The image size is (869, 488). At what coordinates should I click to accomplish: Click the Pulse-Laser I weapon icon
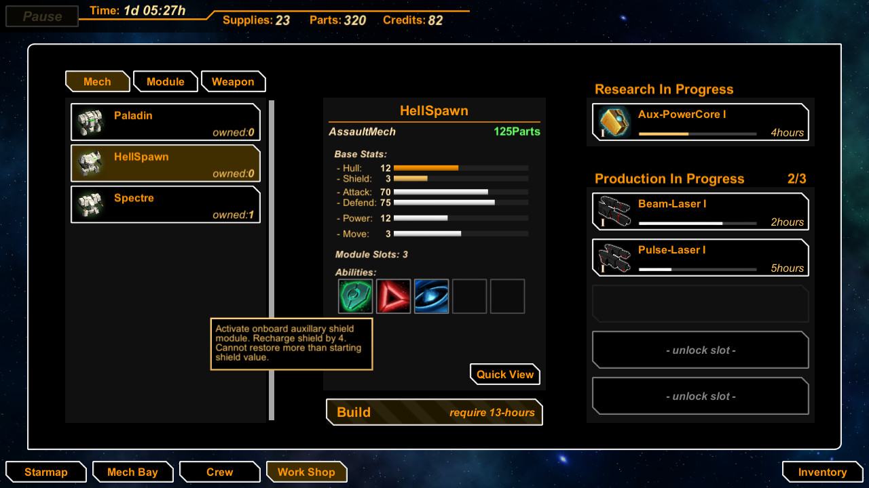(614, 258)
